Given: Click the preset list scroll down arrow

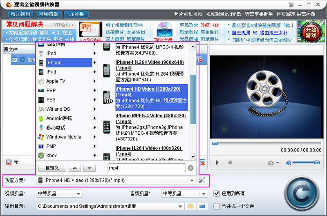Looking at the screenshot, I should click(193, 157).
